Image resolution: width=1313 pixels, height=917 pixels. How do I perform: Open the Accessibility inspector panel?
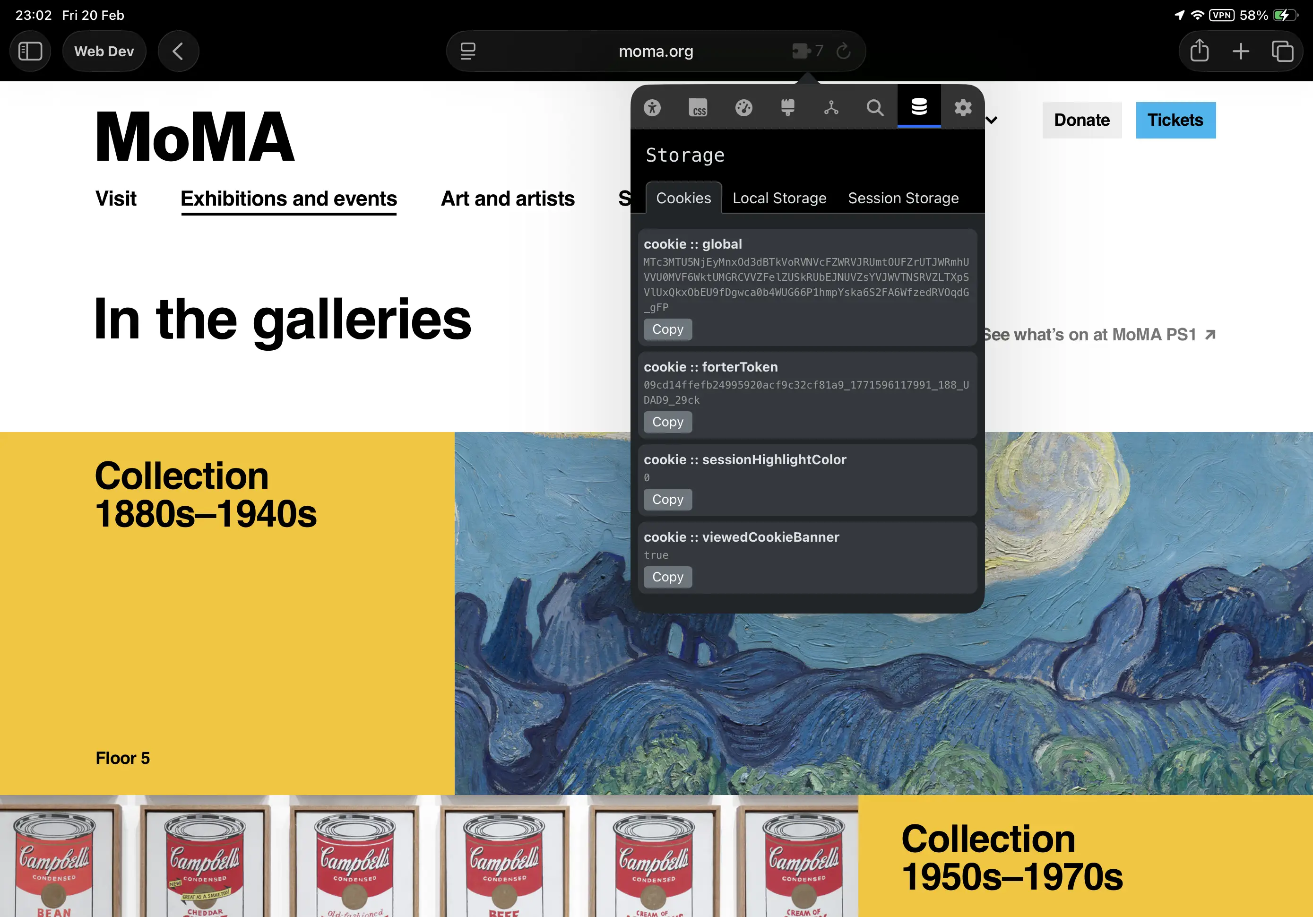tap(652, 108)
